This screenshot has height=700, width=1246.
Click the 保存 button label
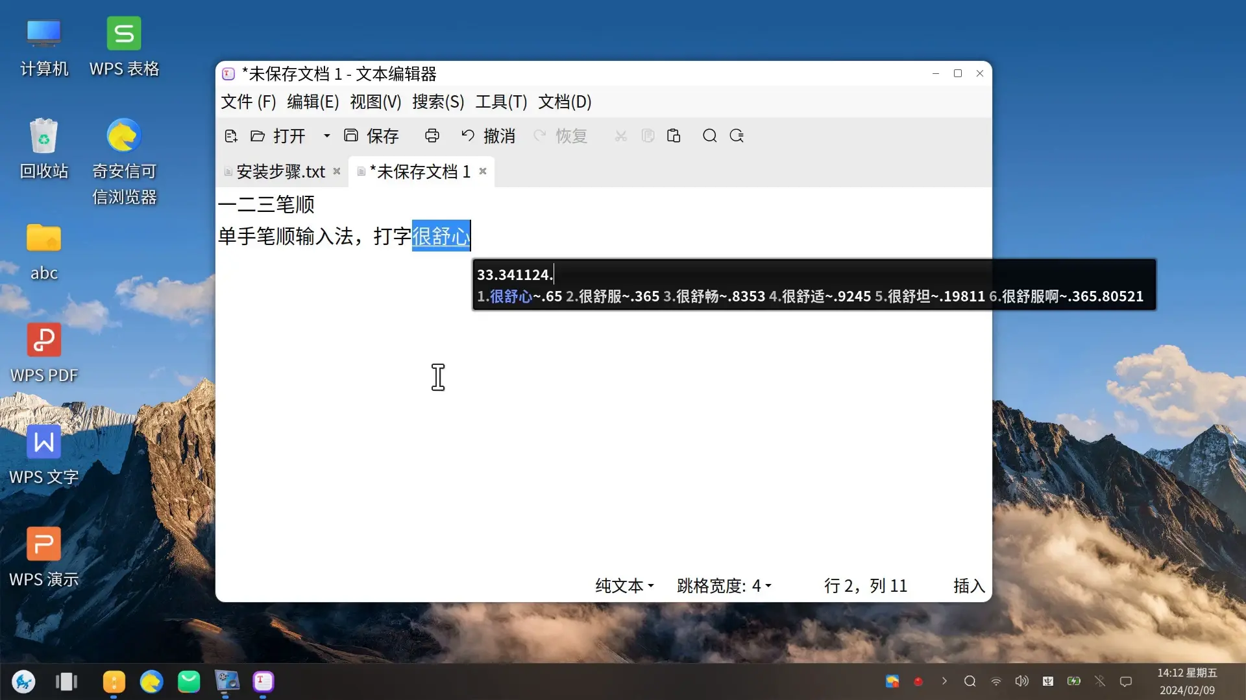click(383, 136)
